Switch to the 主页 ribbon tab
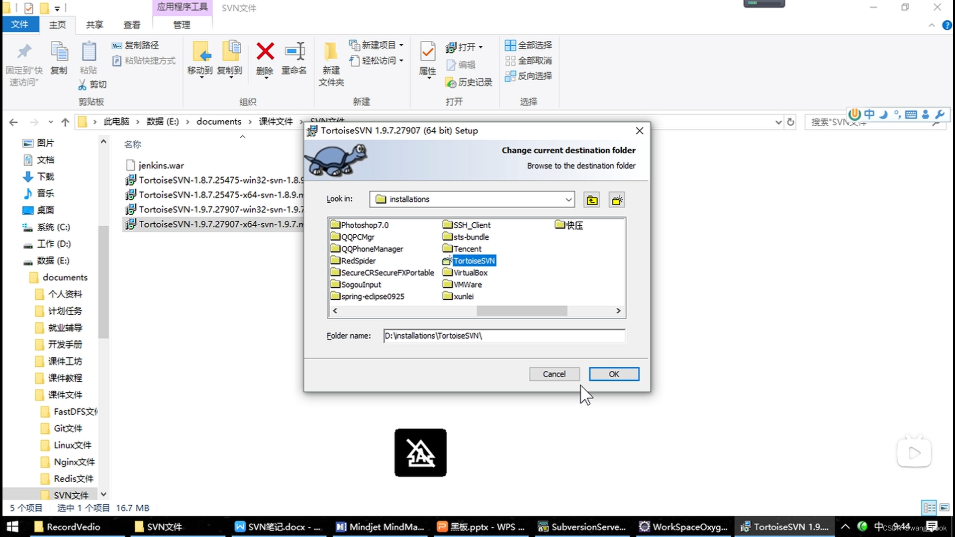This screenshot has width=955, height=537. click(x=57, y=24)
